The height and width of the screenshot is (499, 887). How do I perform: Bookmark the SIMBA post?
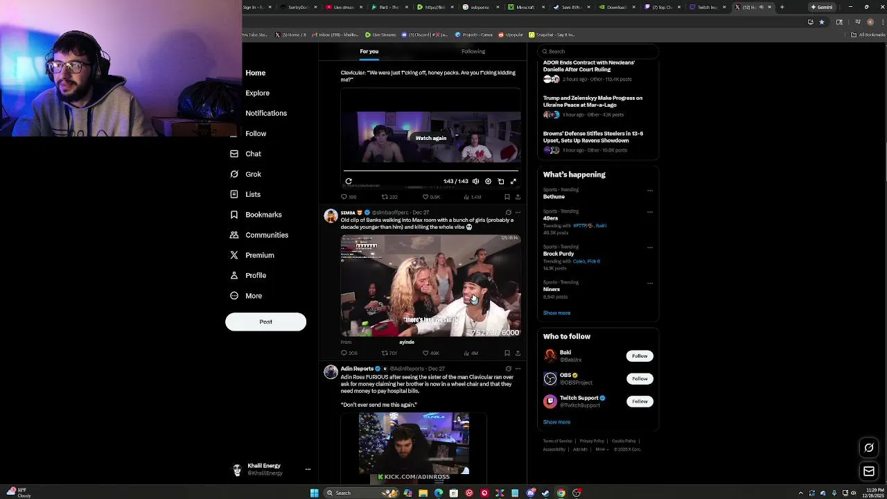(x=507, y=353)
